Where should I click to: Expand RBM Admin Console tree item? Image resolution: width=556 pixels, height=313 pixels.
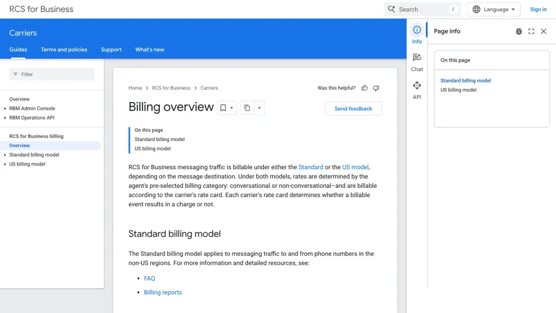pyautogui.click(x=5, y=109)
